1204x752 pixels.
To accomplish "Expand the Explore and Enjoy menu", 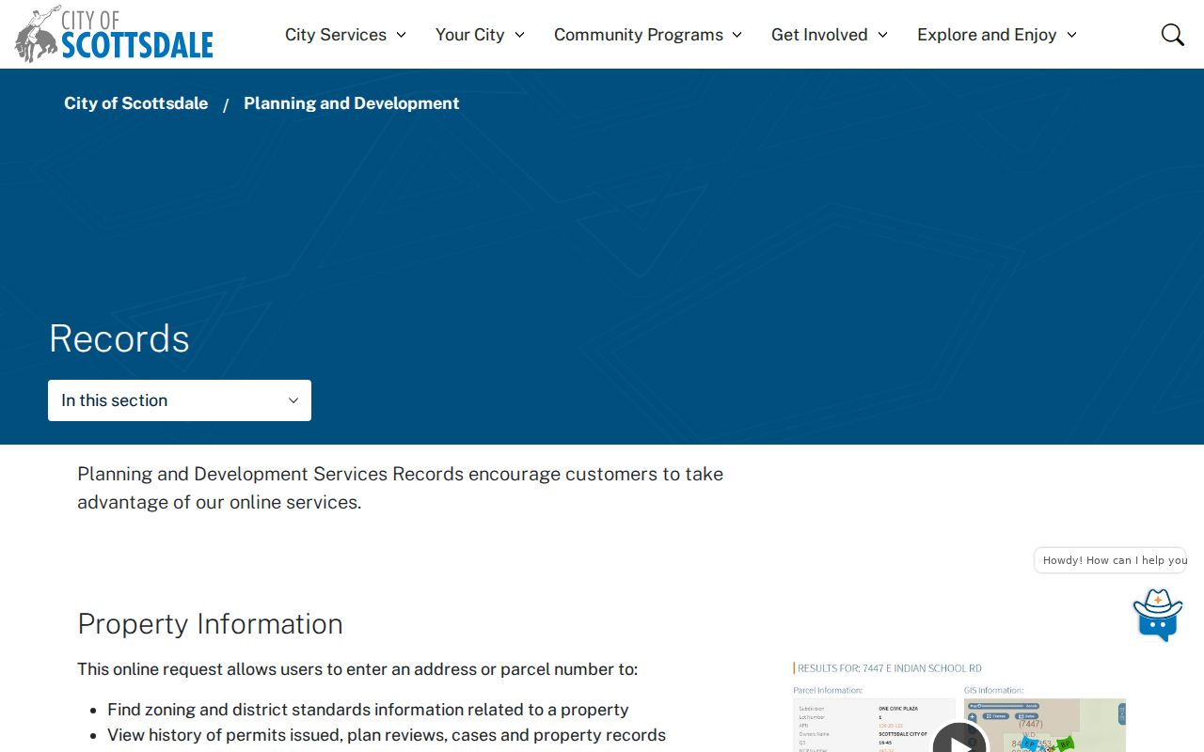I will pyautogui.click(x=997, y=35).
